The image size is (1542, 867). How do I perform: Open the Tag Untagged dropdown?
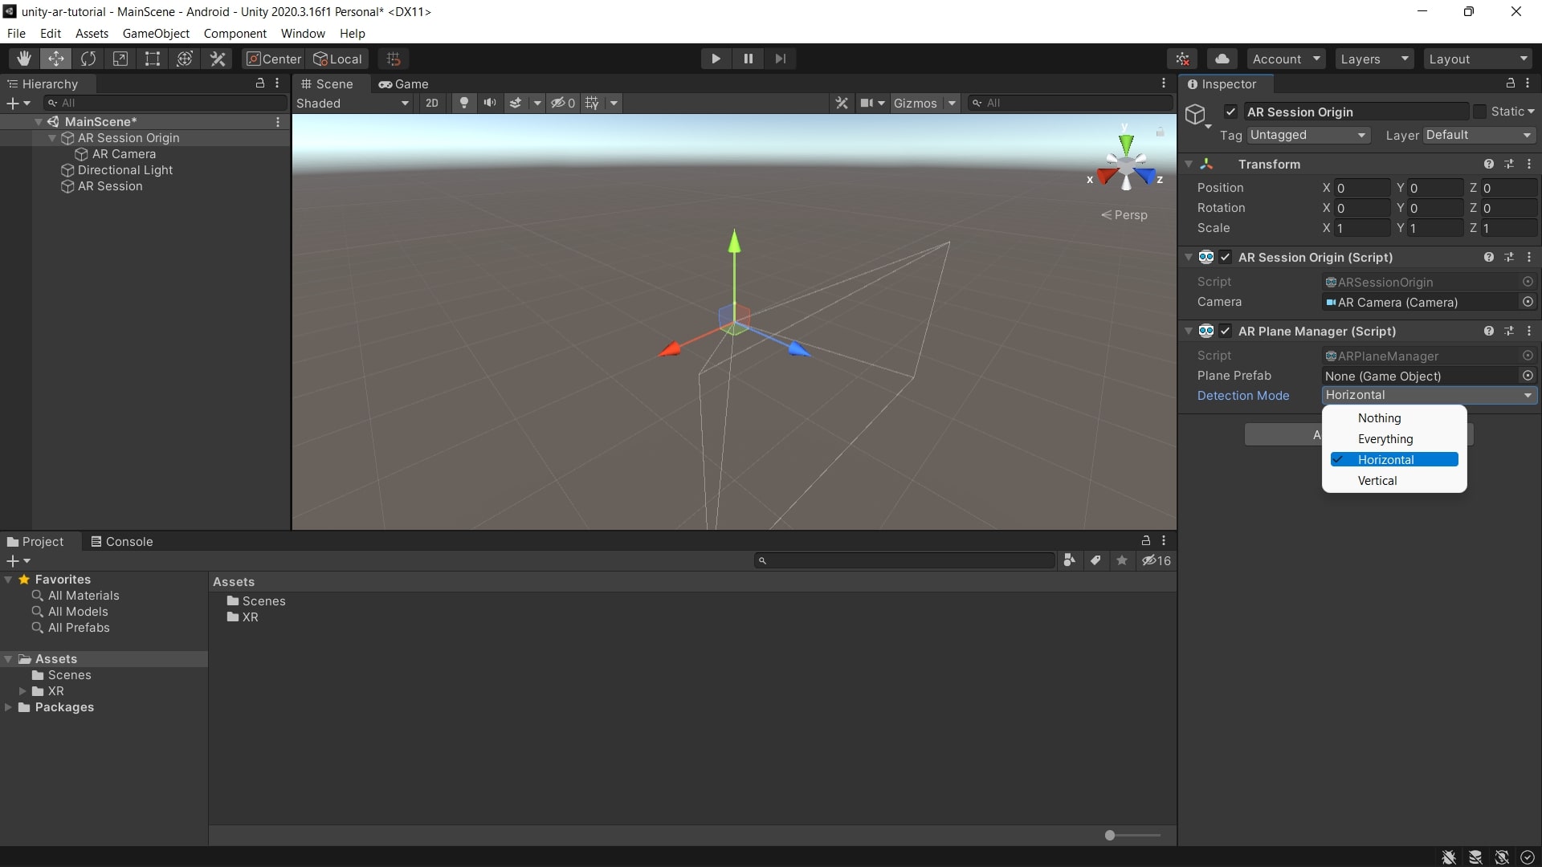(x=1308, y=135)
